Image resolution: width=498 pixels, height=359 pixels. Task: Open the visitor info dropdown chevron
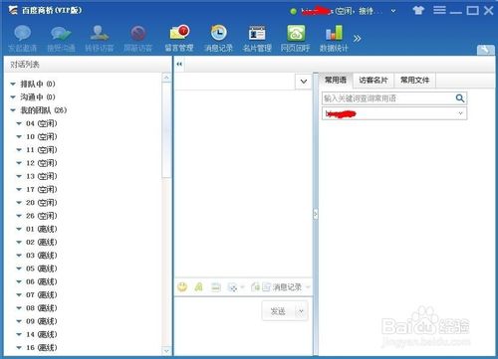[304, 82]
